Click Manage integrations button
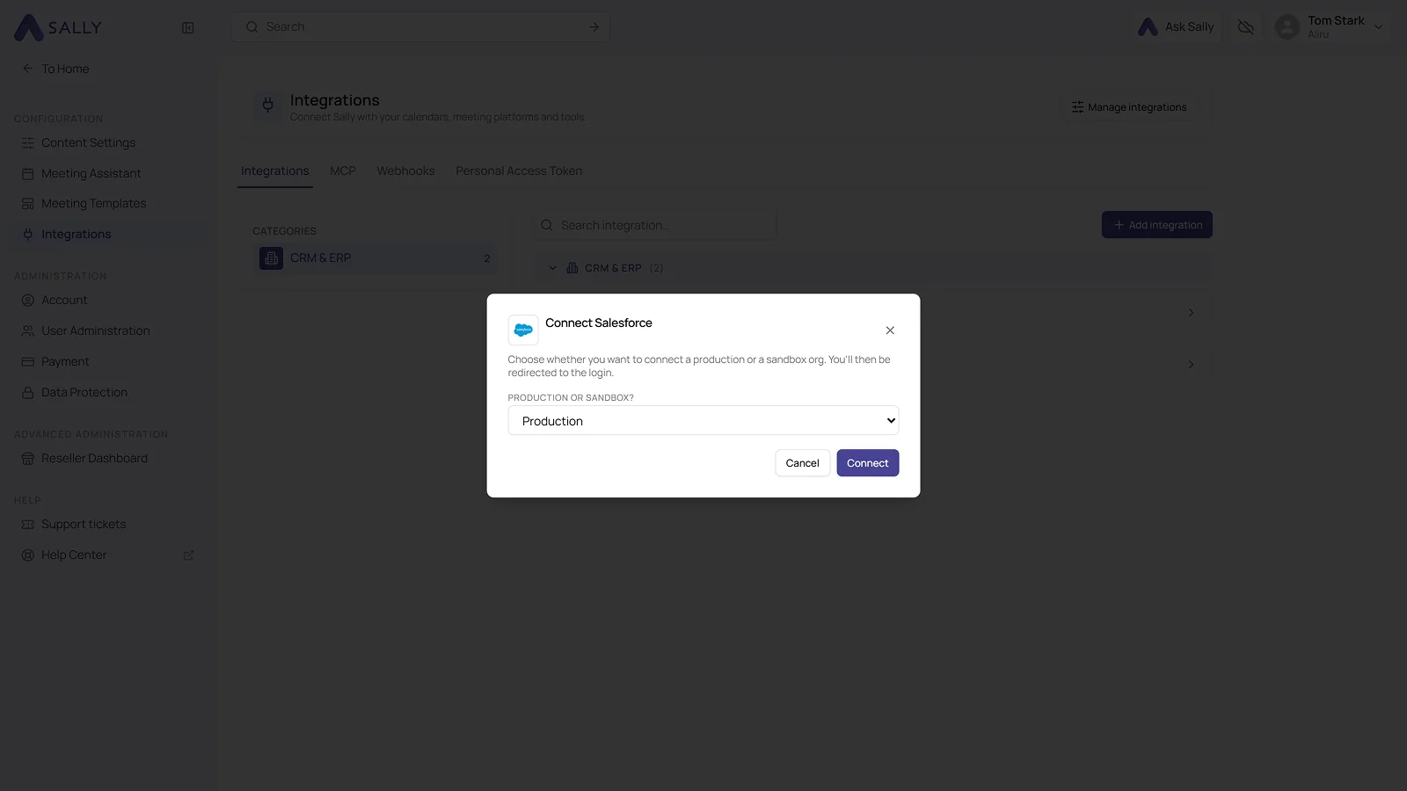This screenshot has height=791, width=1407. (1129, 107)
